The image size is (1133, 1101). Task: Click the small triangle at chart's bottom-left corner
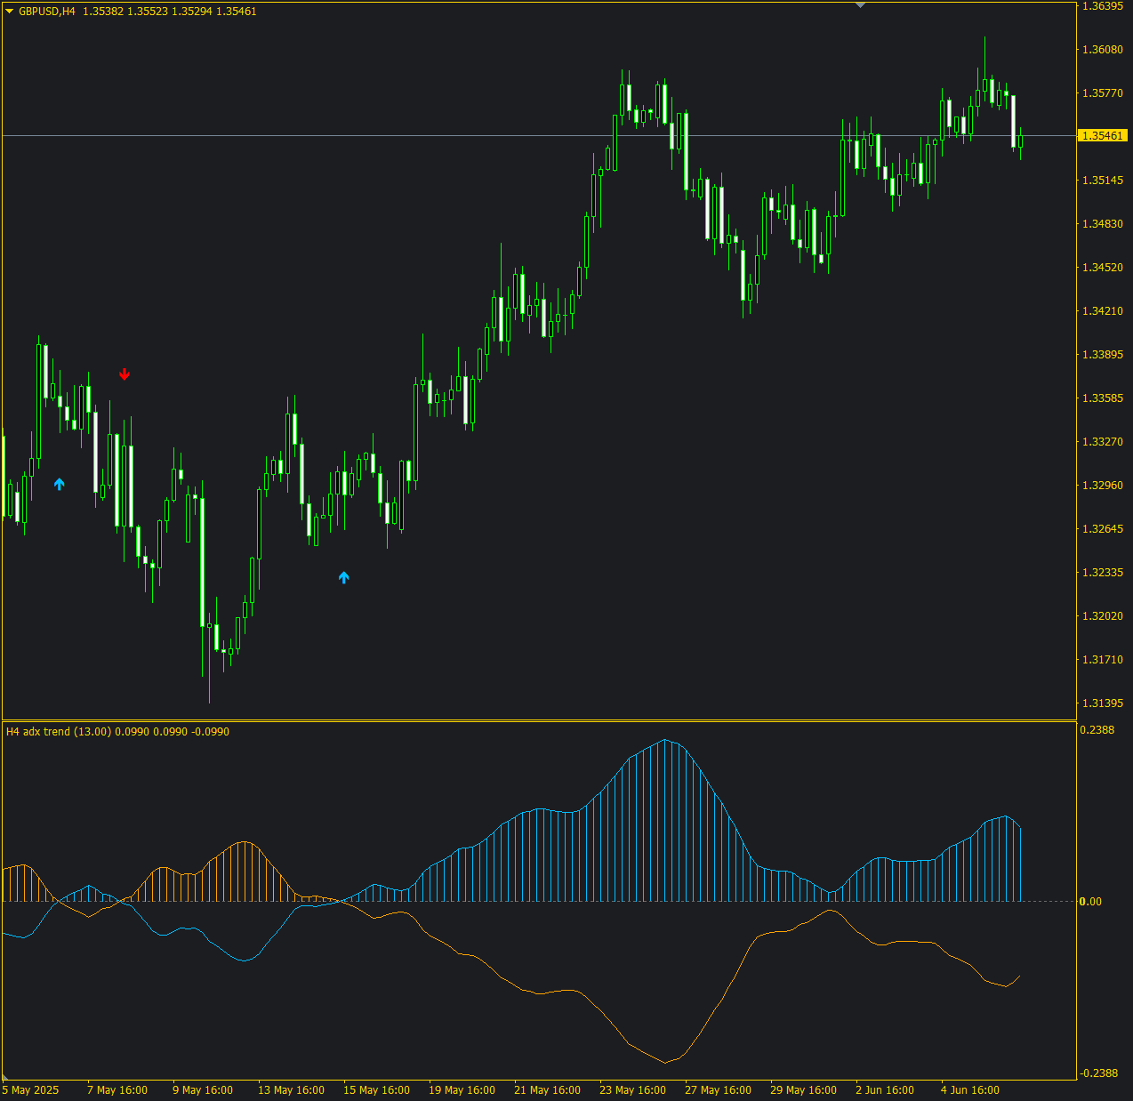[x=5, y=1076]
